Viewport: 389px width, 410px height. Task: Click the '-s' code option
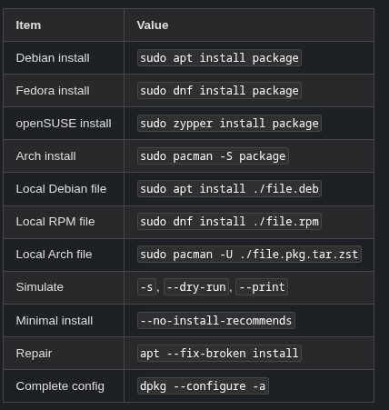tap(146, 287)
